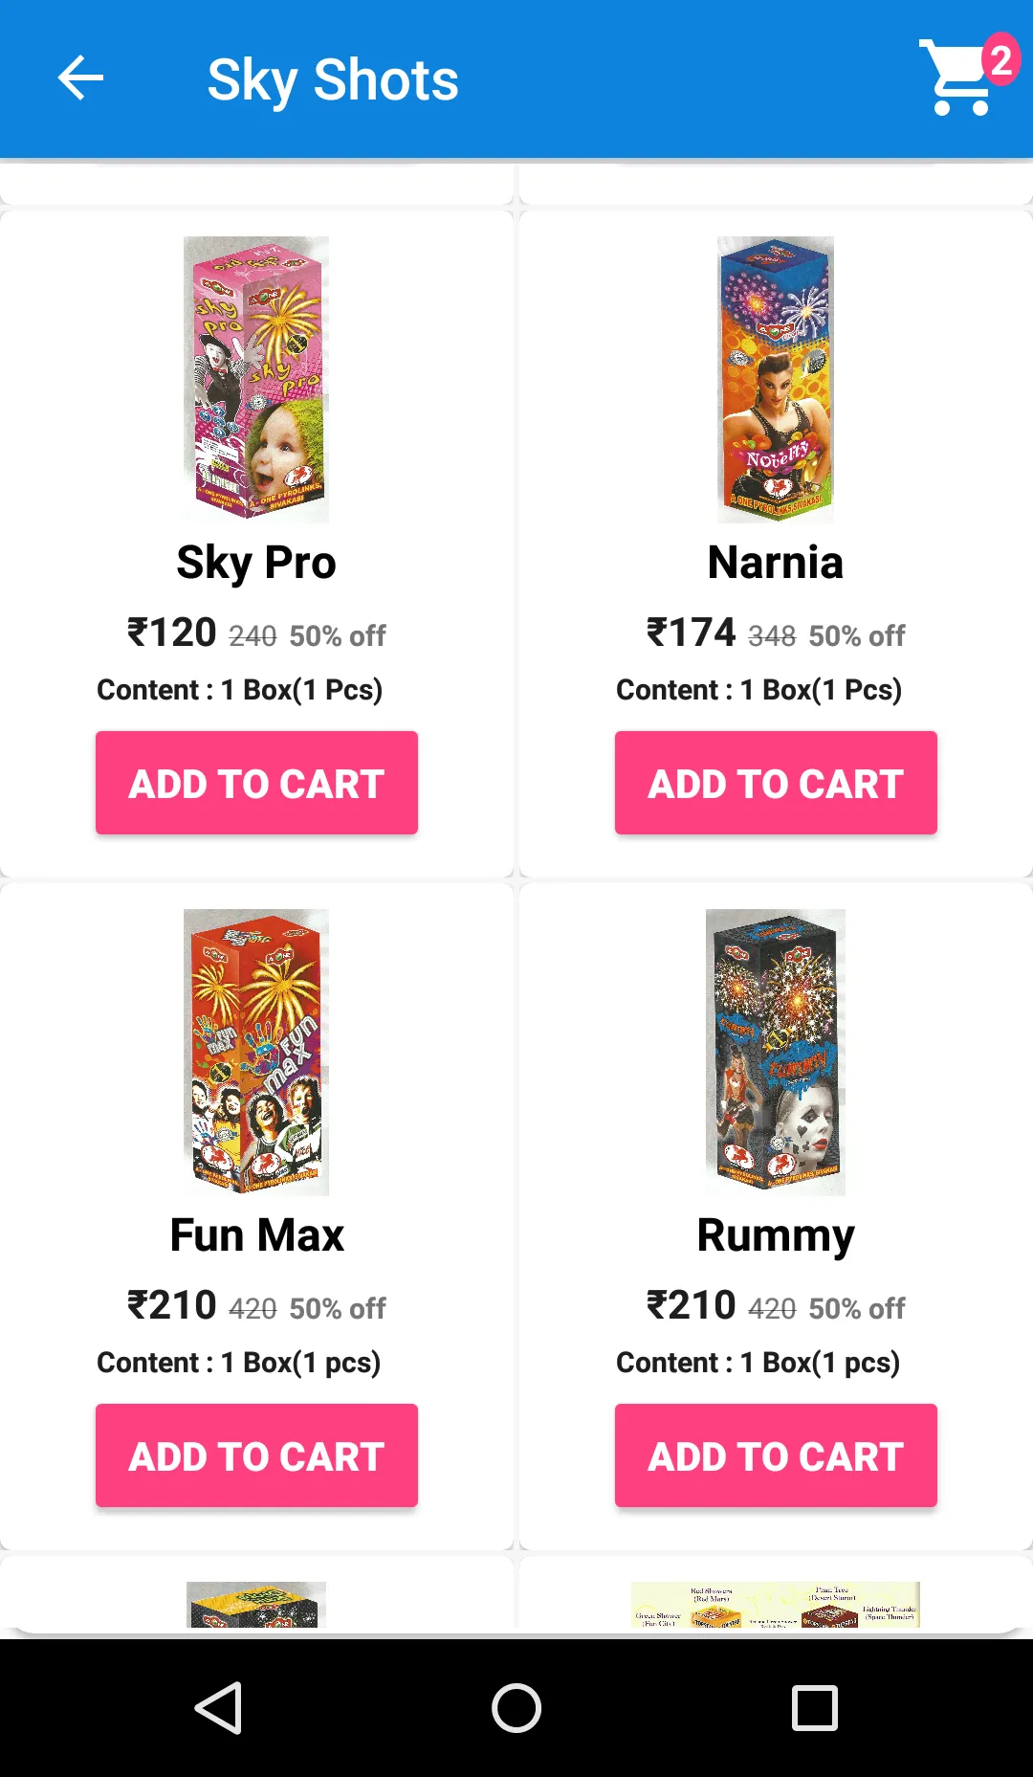Select the Sky Pro product title

tap(256, 563)
